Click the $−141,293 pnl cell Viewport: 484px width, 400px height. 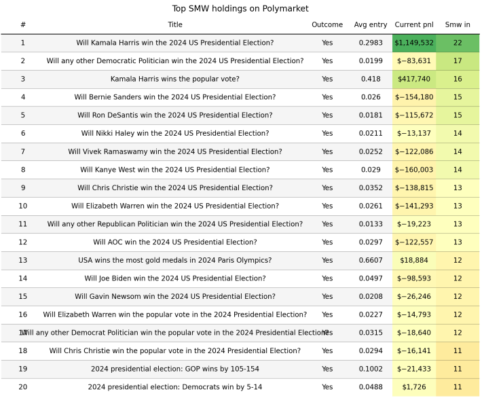414,206
